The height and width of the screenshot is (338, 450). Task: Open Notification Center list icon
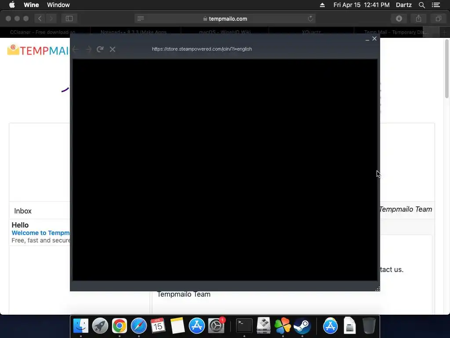pyautogui.click(x=435, y=5)
